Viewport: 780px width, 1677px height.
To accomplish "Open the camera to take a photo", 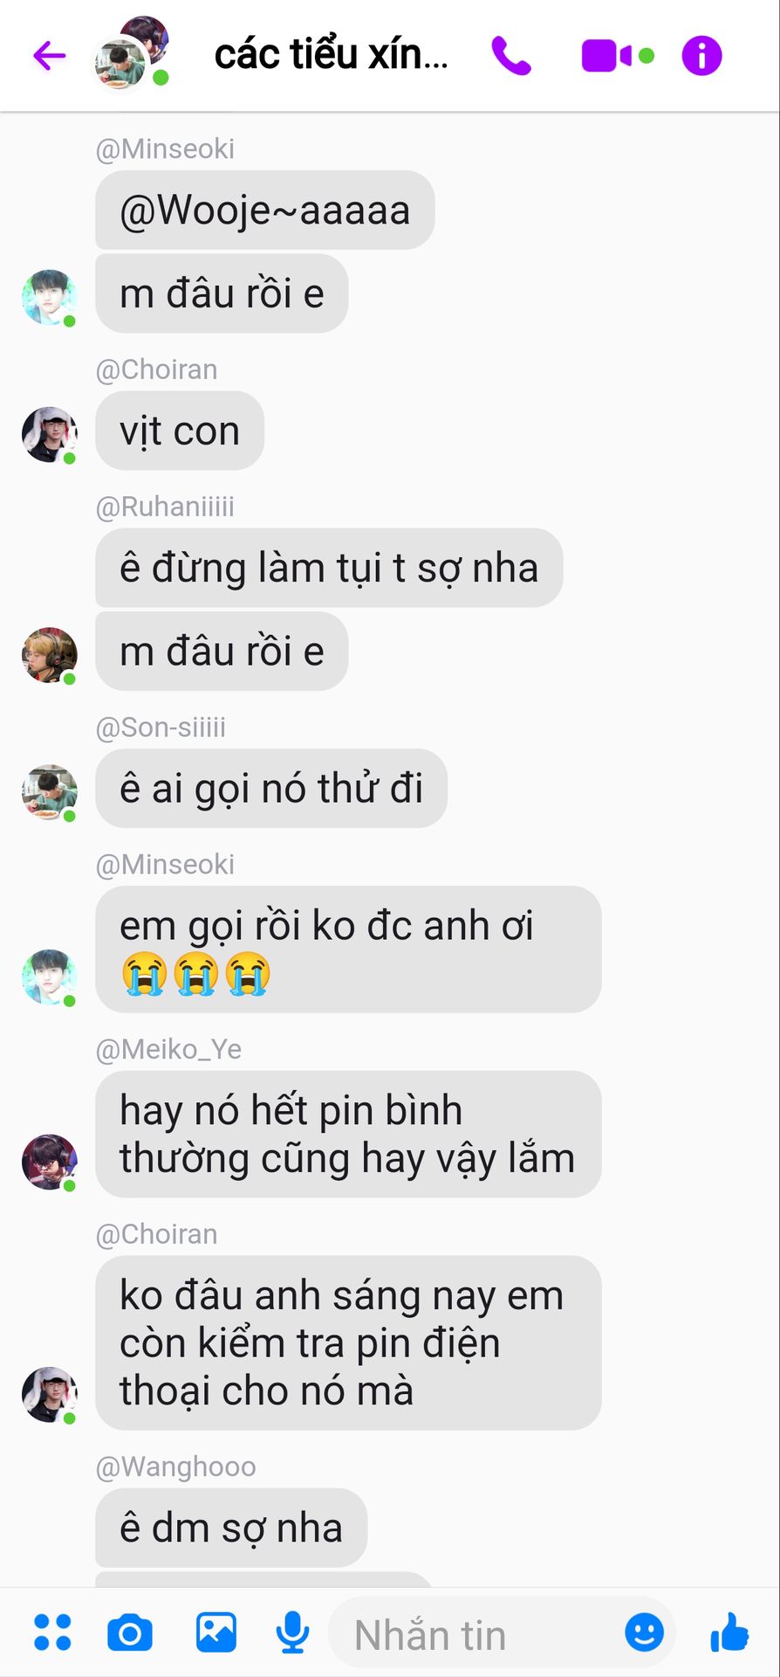I will (130, 1632).
